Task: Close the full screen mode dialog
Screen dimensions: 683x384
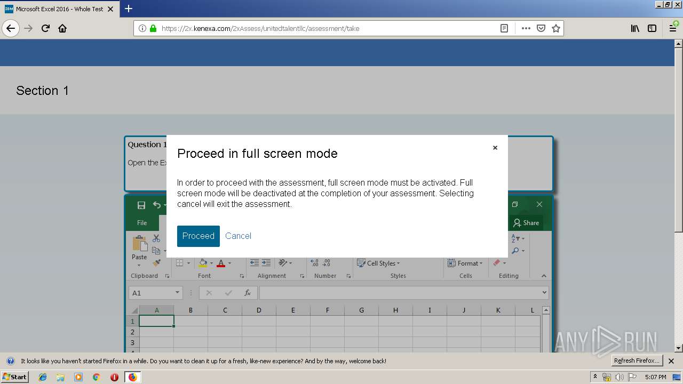Action: tap(495, 148)
